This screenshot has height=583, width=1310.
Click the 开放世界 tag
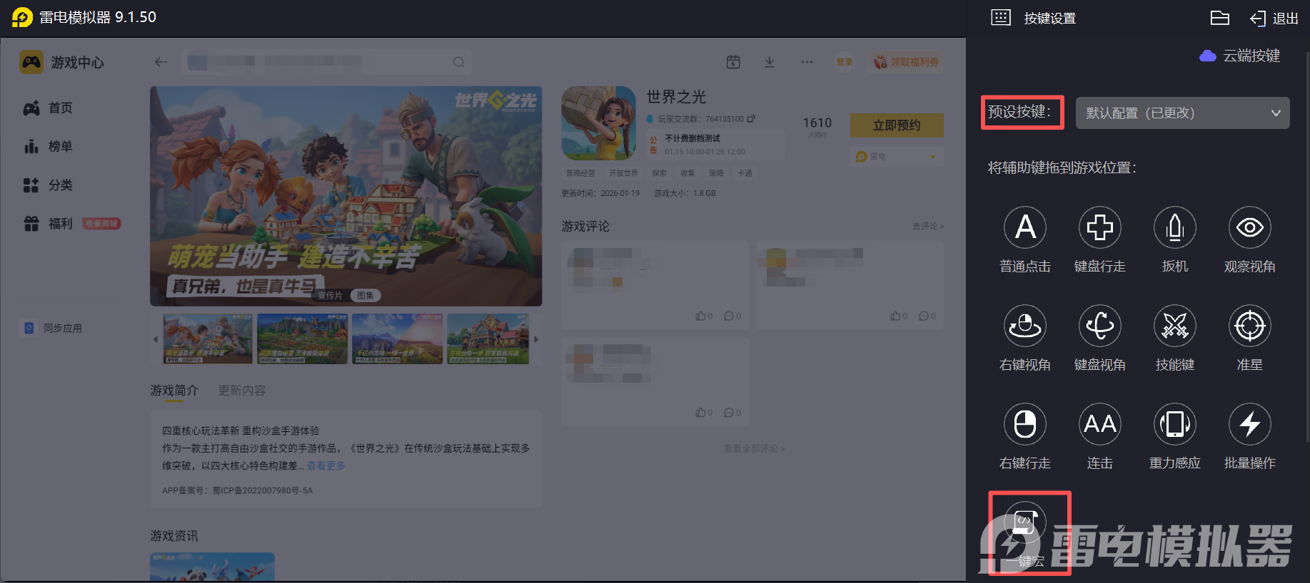coord(623,173)
